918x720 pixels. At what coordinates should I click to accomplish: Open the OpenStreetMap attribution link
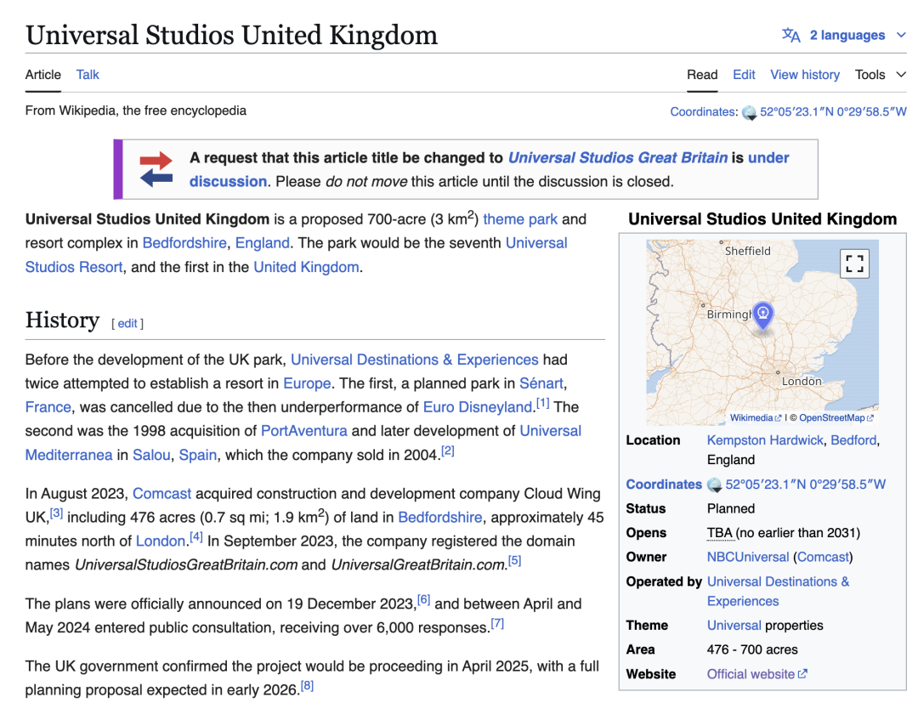832,418
